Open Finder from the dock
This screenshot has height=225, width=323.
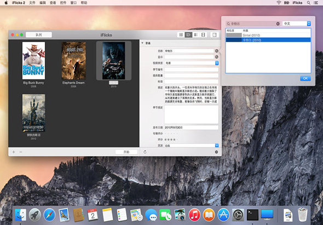[x=20, y=215]
